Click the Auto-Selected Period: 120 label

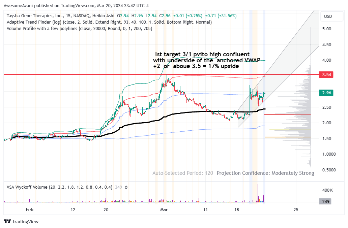(x=183, y=173)
